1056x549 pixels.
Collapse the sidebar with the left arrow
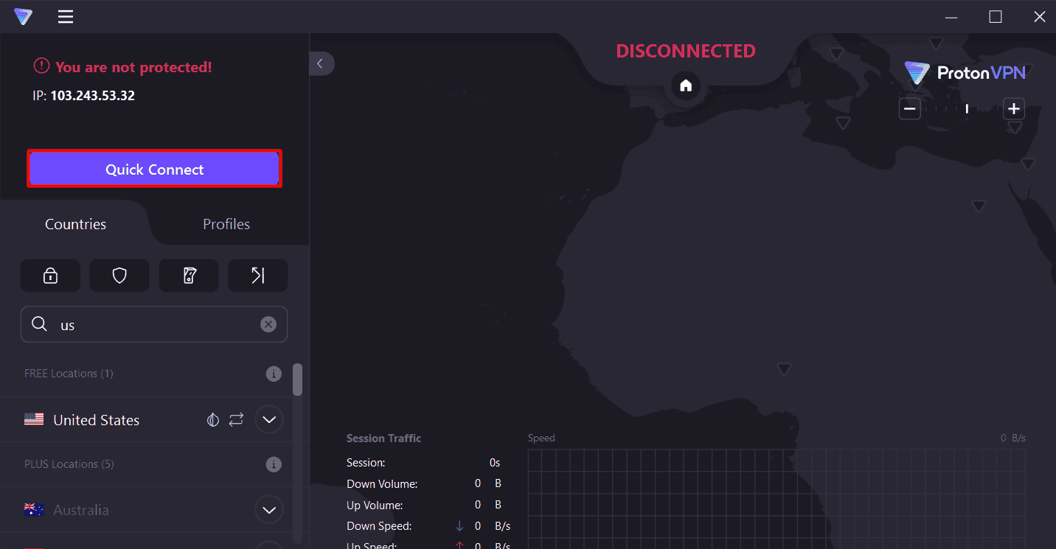click(x=322, y=63)
